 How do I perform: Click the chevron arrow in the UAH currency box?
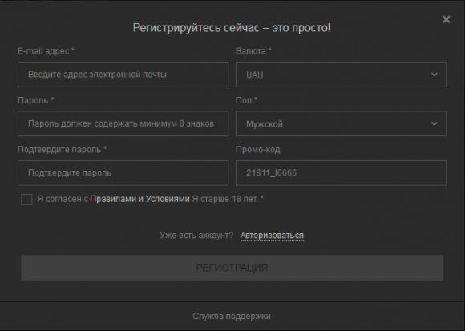[435, 75]
